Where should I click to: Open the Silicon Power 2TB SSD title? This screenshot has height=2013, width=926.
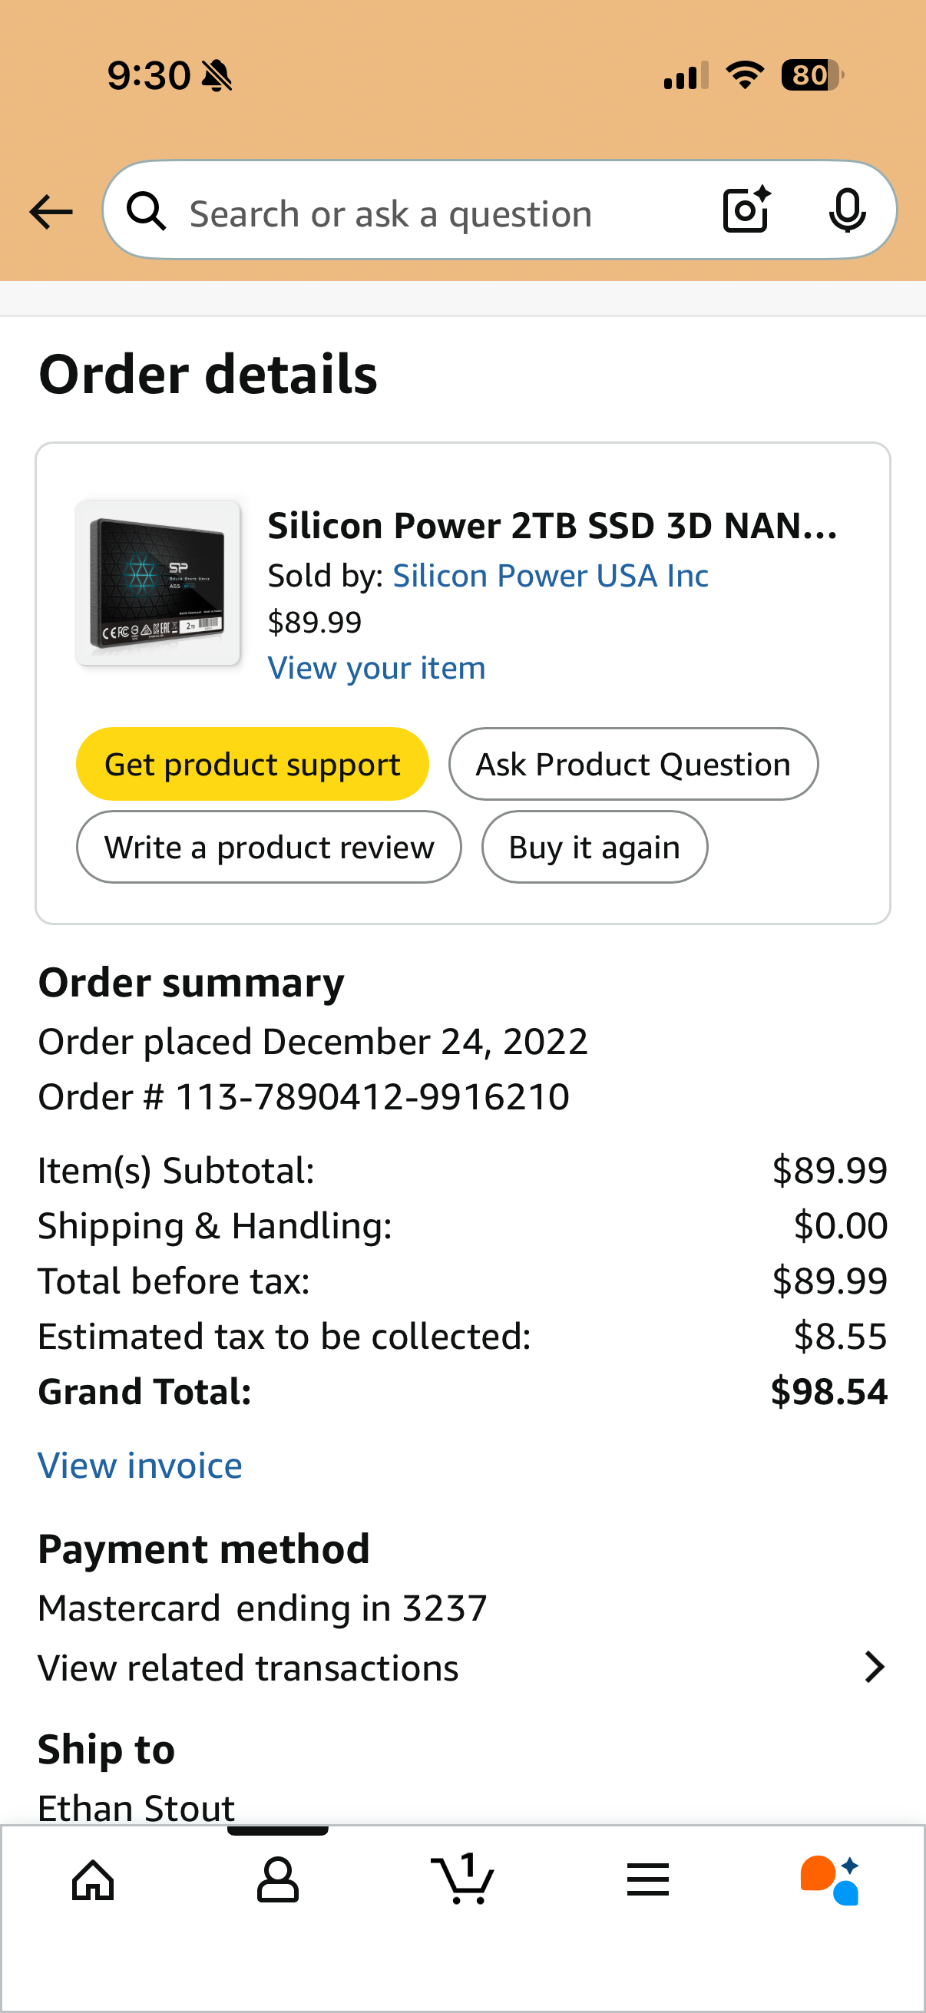552,526
